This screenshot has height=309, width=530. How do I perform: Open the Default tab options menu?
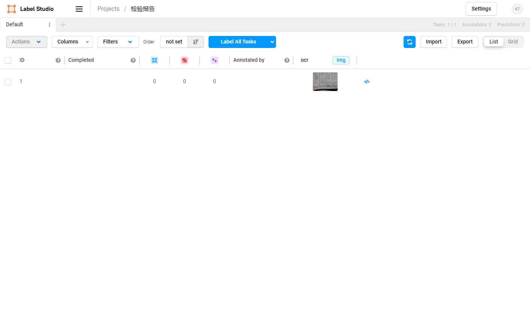click(x=50, y=25)
